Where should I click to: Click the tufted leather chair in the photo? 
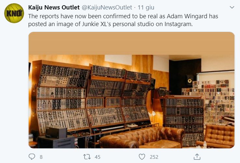click(x=217, y=136)
